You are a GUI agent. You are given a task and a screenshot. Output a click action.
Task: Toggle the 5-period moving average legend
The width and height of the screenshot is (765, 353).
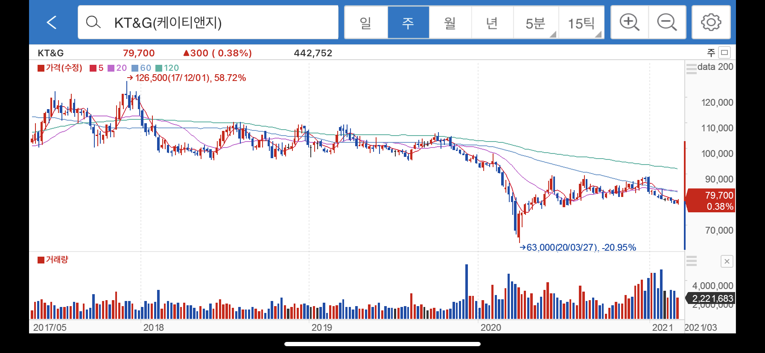tap(96, 68)
